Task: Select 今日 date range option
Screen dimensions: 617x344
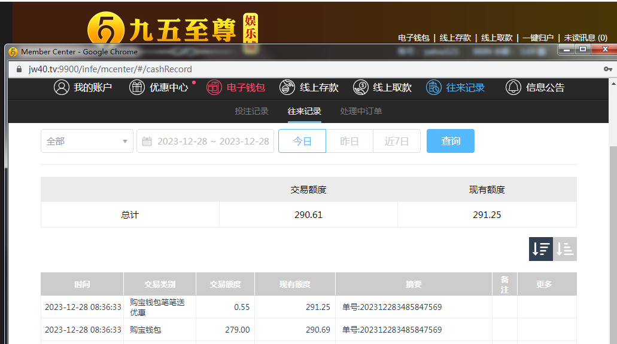Action: pyautogui.click(x=302, y=142)
